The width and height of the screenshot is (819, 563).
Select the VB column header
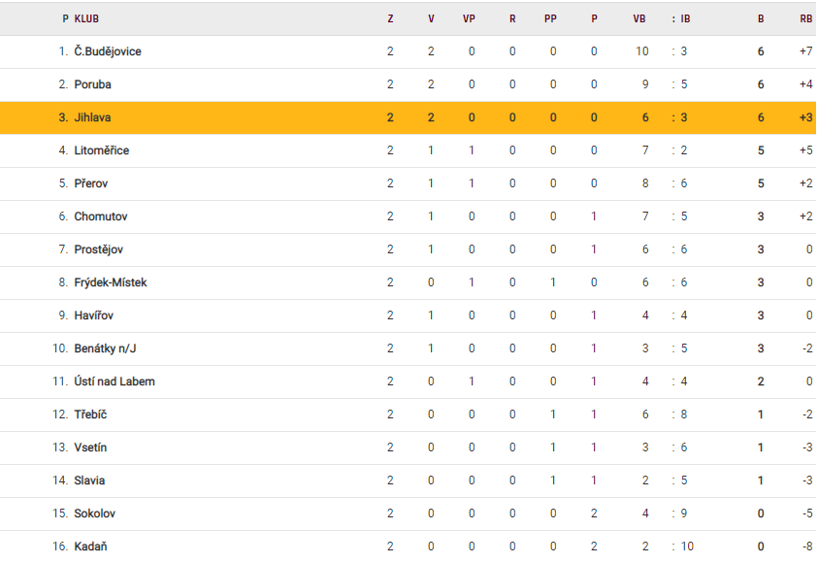pyautogui.click(x=639, y=18)
